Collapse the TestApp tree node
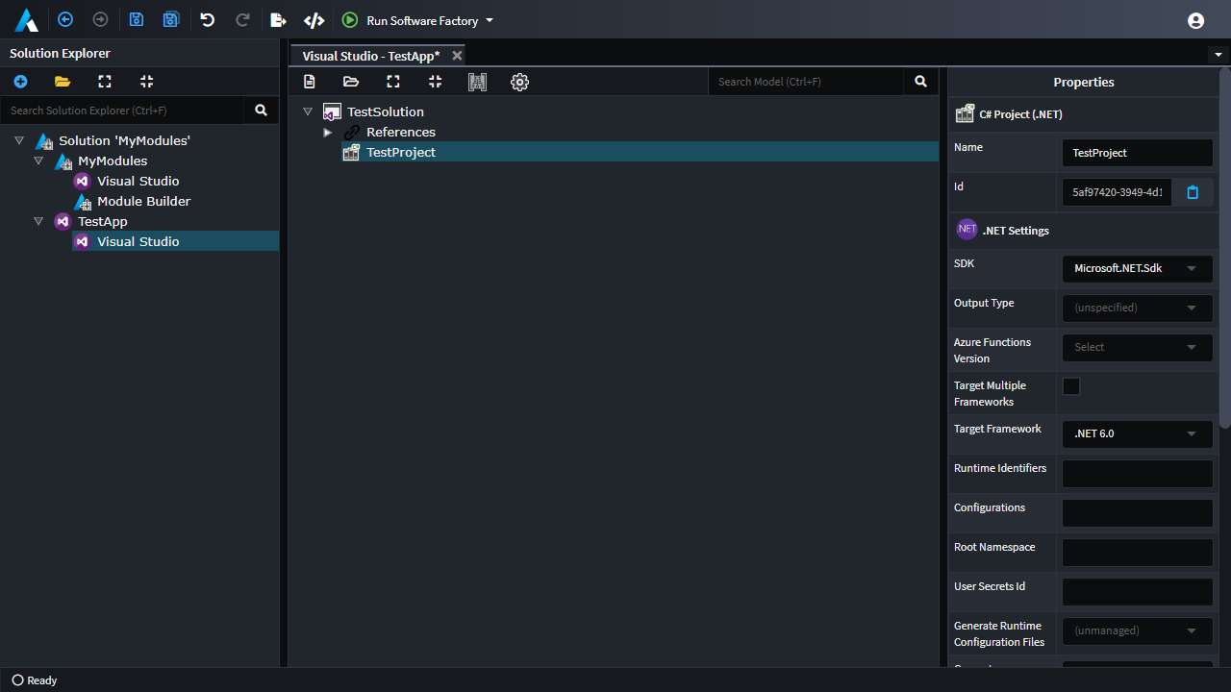Viewport: 1231px width, 692px height. coord(38,221)
